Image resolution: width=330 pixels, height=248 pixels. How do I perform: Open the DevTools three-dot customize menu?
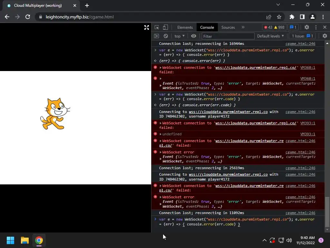[x=316, y=27]
